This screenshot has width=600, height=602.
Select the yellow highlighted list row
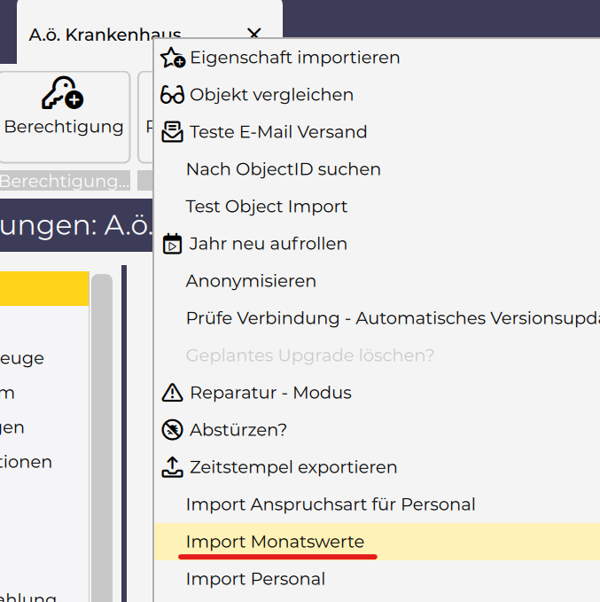pyautogui.click(x=44, y=289)
